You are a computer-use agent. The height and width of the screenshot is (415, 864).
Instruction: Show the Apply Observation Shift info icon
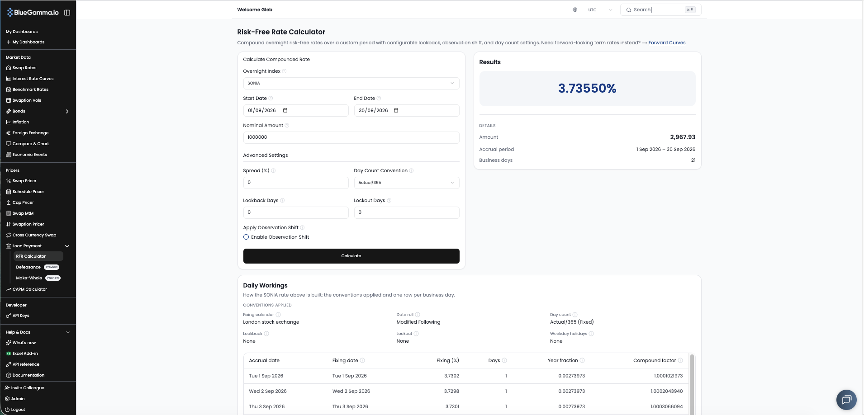[302, 227]
